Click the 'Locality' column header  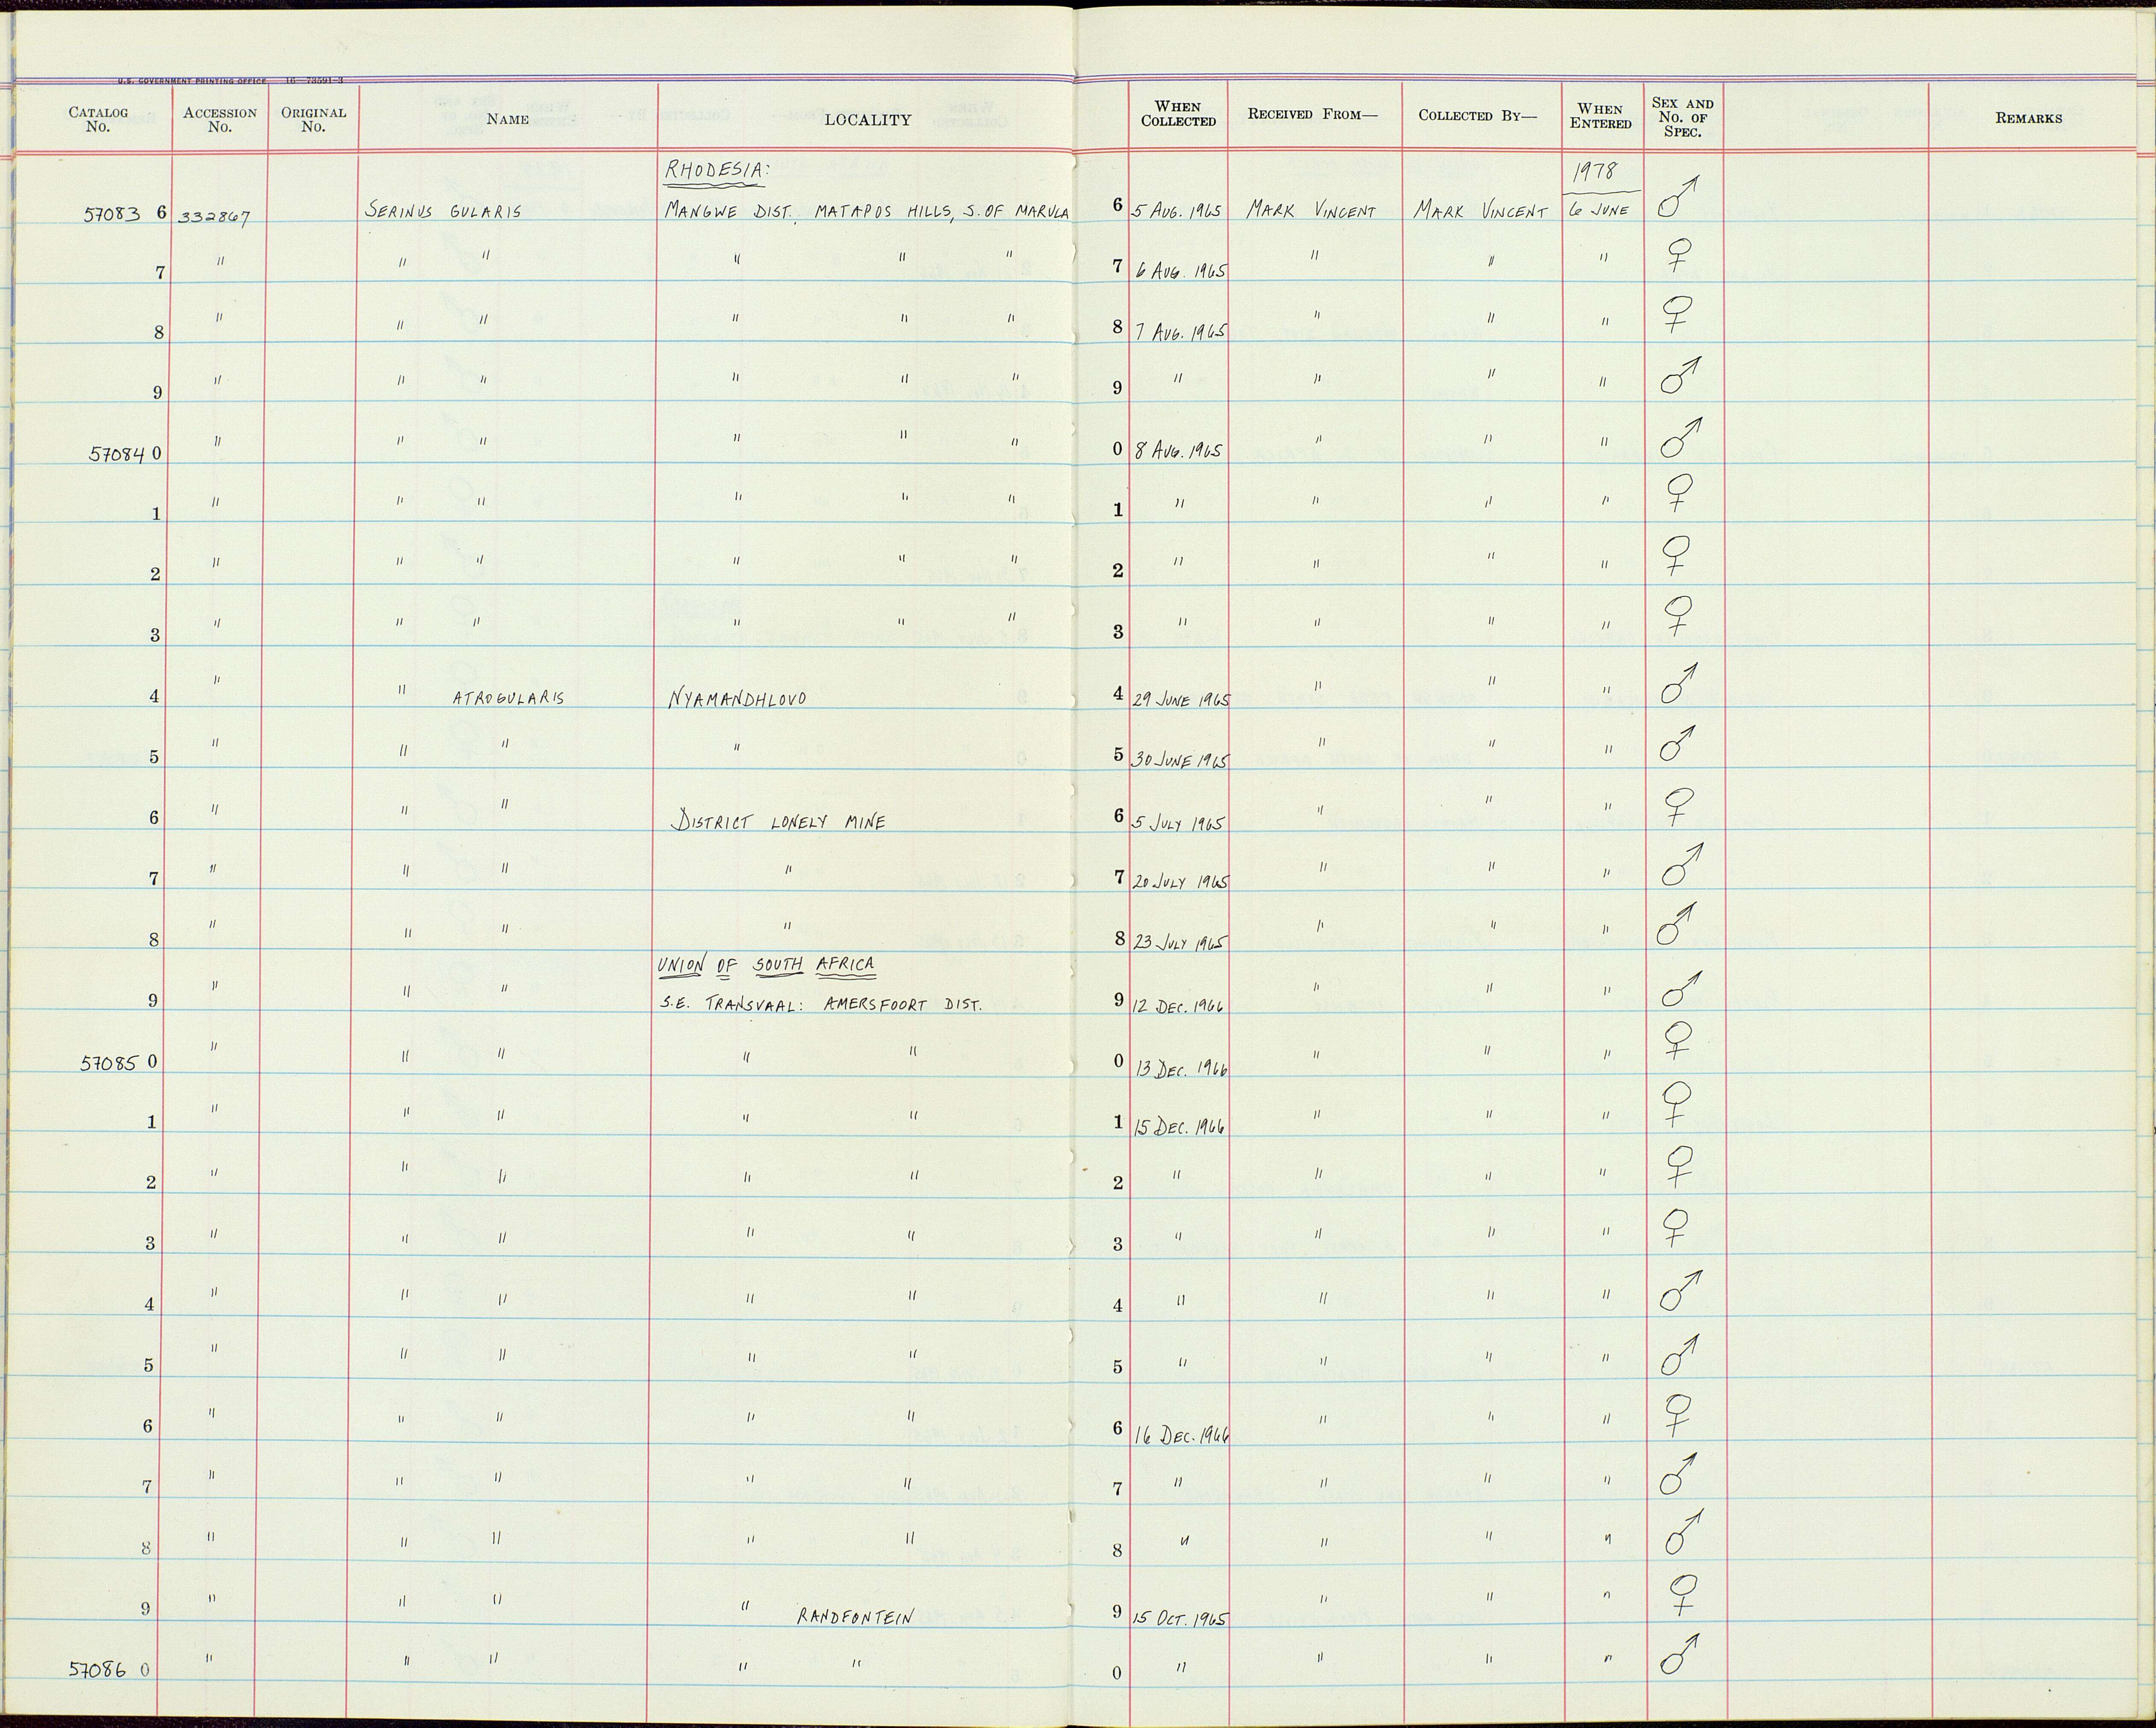[867, 120]
